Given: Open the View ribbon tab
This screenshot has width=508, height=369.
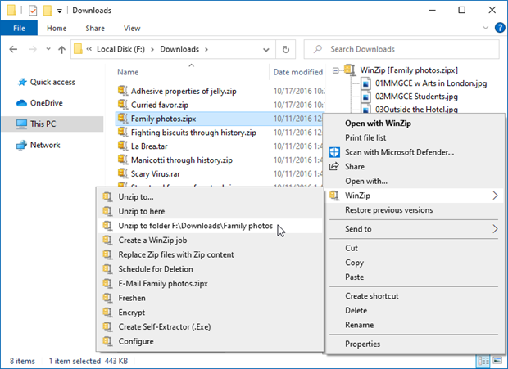Looking at the screenshot, I should pos(132,28).
